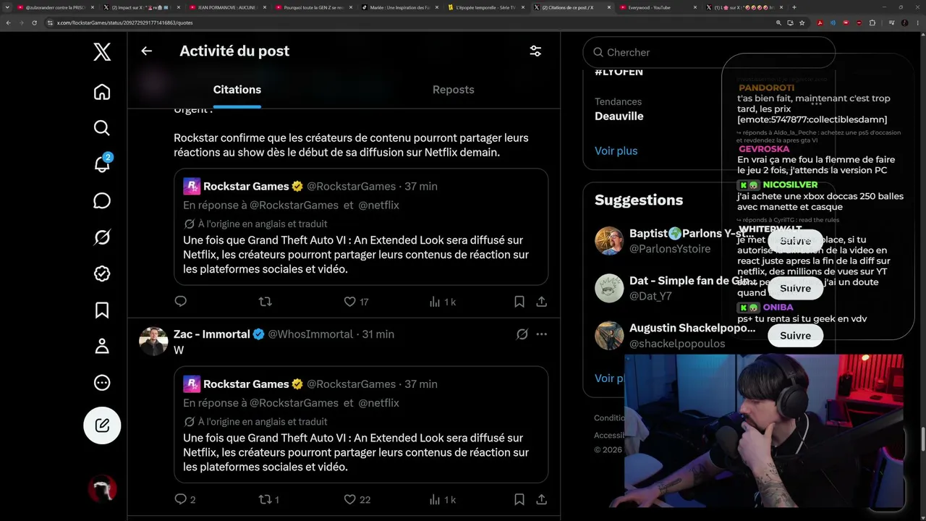Expand the browser tab search dropdown
This screenshot has width=926, height=521.
7,7
